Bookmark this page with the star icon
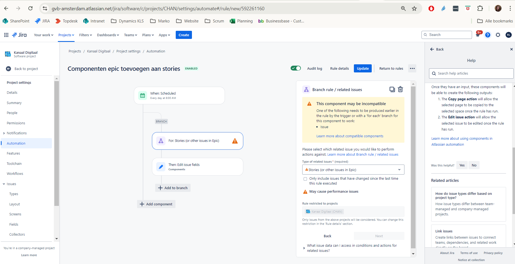 [414, 9]
